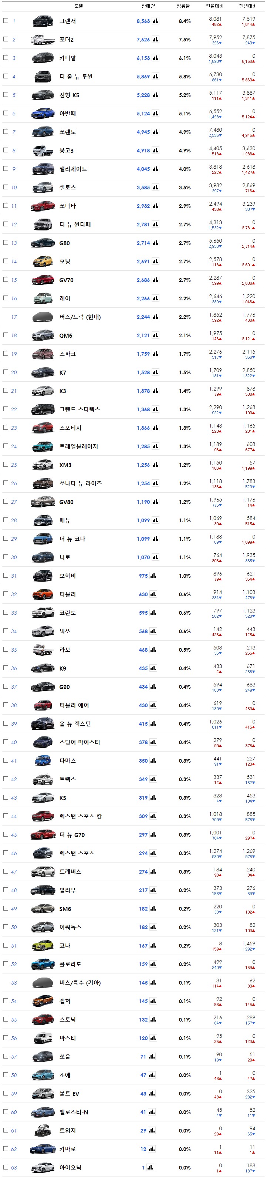
Task: Open chart icon for 콜로라도
Action: [153, 964]
